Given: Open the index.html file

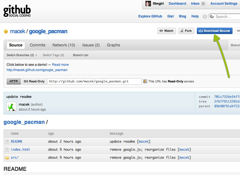Looking at the screenshot, I should tap(20, 150).
